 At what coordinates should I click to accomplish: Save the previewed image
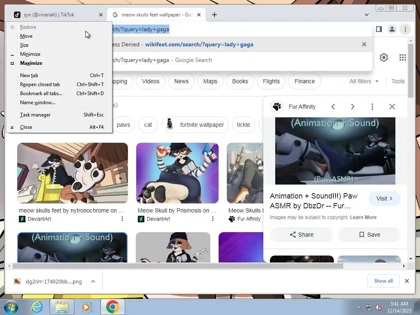370,235
